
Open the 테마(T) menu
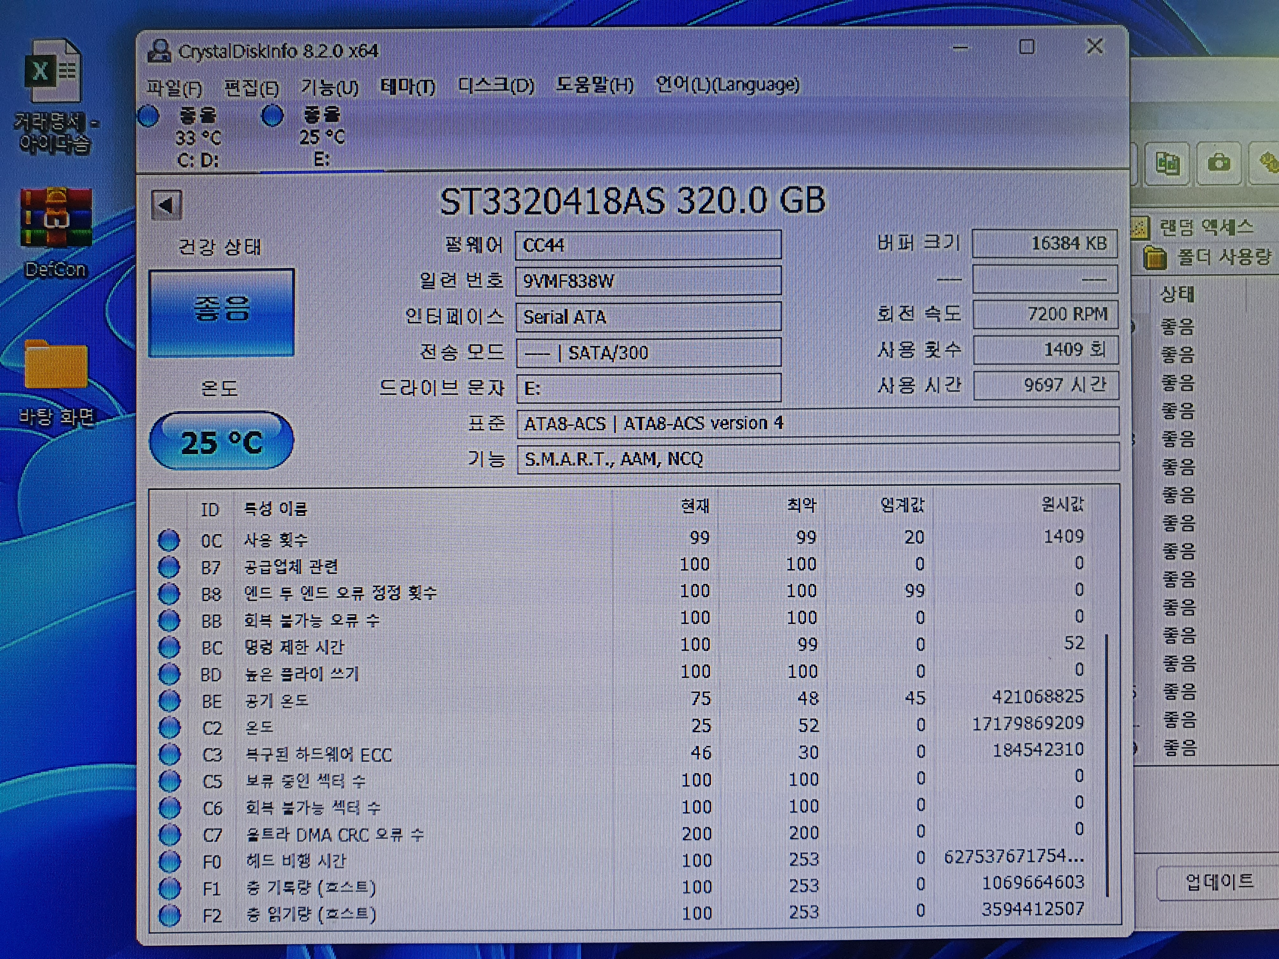pos(408,87)
